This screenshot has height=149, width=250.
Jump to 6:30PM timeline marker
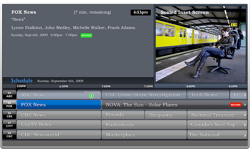pyautogui.click(x=64, y=86)
